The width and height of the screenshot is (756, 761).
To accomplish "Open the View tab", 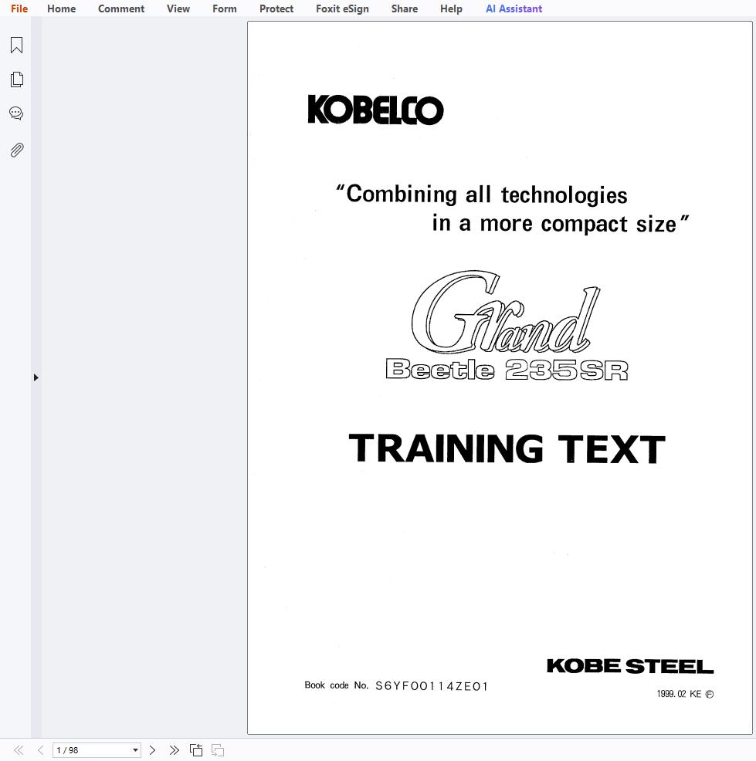I will pyautogui.click(x=178, y=8).
